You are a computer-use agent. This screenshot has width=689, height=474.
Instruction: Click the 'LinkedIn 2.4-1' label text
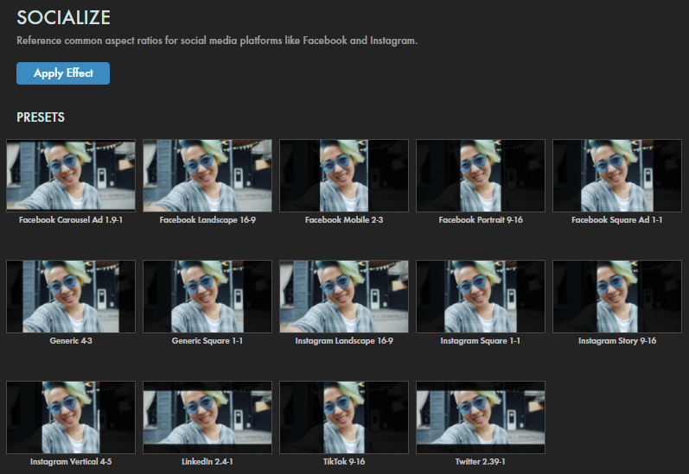click(x=207, y=462)
